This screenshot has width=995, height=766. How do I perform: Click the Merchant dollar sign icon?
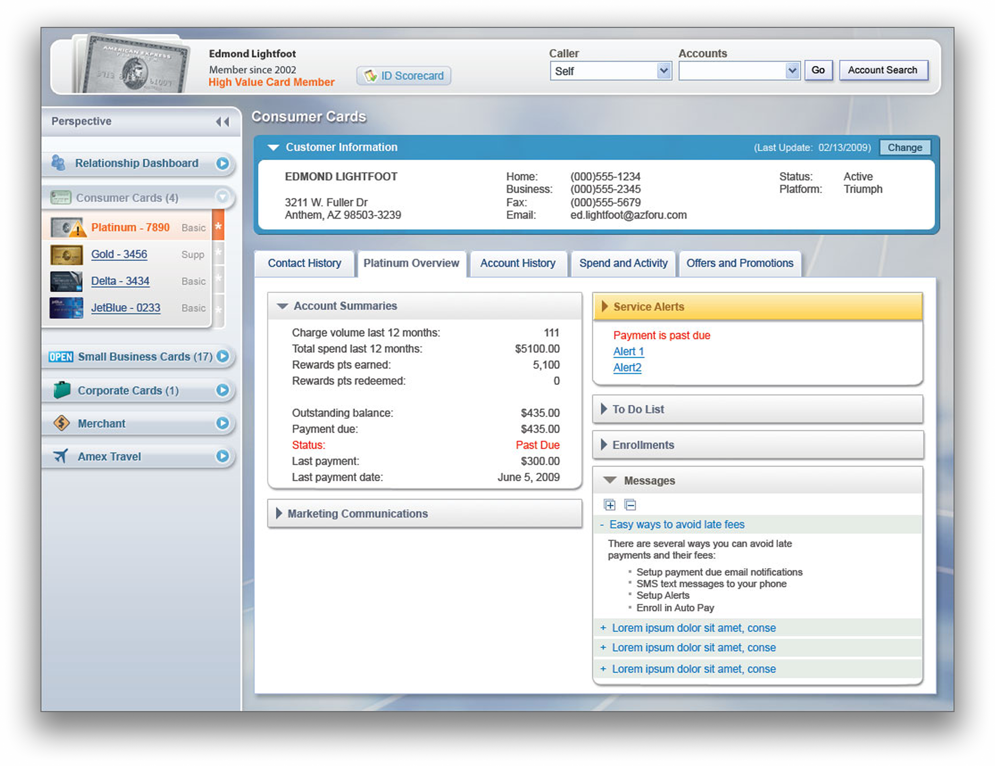(x=62, y=423)
